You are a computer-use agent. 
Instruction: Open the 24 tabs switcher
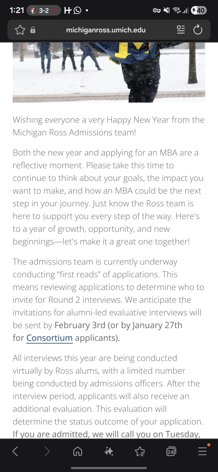pyautogui.click(x=171, y=452)
